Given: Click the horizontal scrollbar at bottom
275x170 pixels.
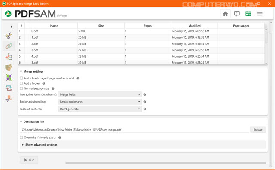Looking at the screenshot, I should 165,163.
